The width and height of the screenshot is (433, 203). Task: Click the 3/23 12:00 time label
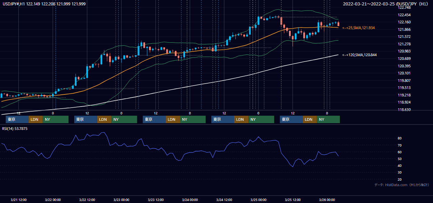(x=156, y=200)
